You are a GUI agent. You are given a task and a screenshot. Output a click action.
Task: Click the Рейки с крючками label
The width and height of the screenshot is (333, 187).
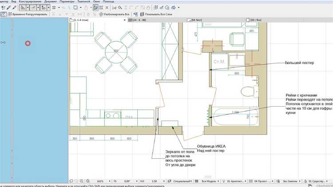[x=301, y=95]
